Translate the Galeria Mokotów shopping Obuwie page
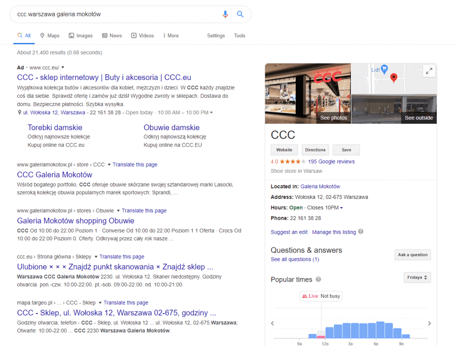This screenshot has width=456, height=346. 144,211
